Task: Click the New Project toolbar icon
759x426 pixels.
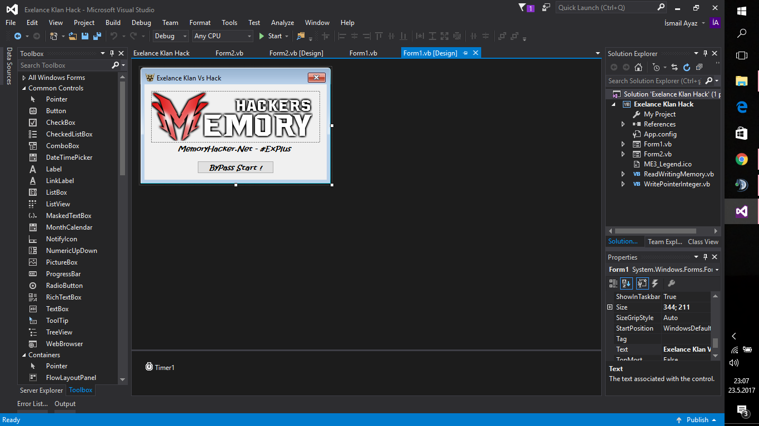Action: pyautogui.click(x=53, y=36)
